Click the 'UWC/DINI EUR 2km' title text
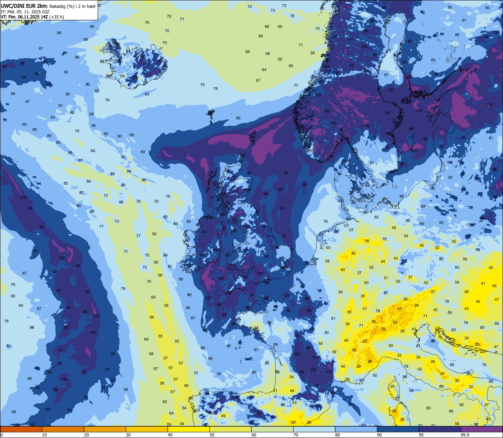This screenshot has width=503, height=438. 24,5
